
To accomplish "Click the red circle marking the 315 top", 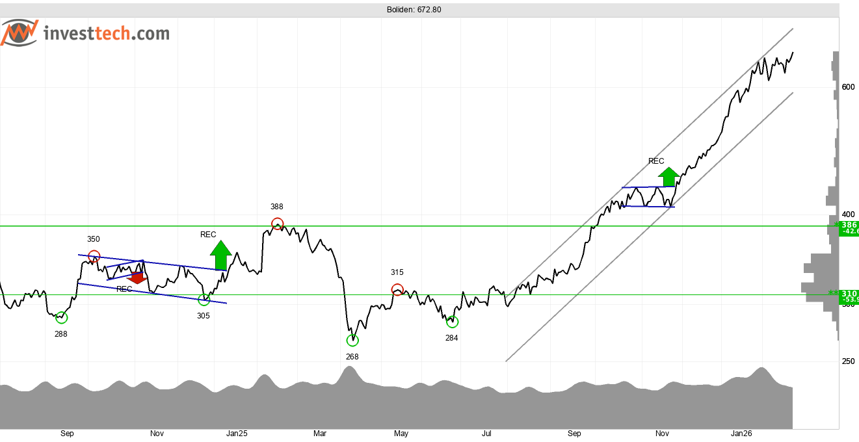I will (x=397, y=289).
